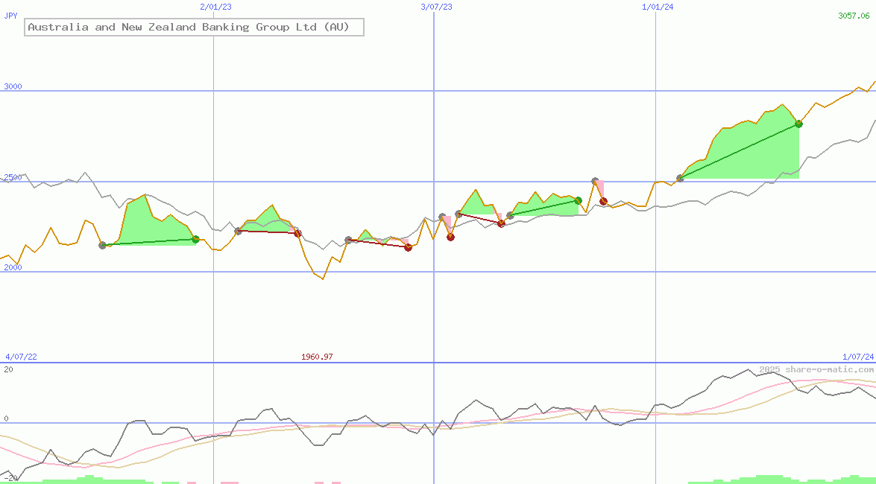876x484 pixels.
Task: Click the 0 indicator axis label
Action: tap(6, 418)
